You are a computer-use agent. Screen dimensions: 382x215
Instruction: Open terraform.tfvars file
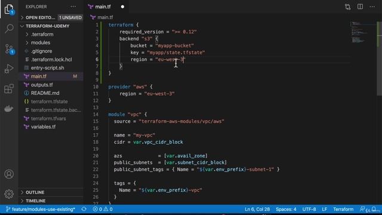point(51,118)
